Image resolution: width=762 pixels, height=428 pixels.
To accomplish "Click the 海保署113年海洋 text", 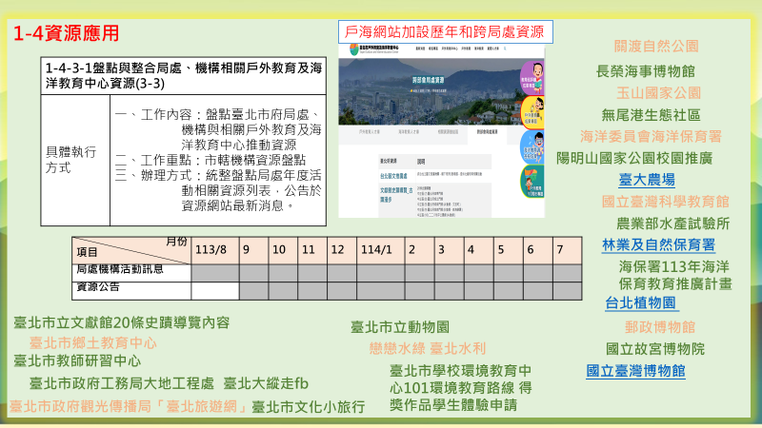I will point(674,267).
